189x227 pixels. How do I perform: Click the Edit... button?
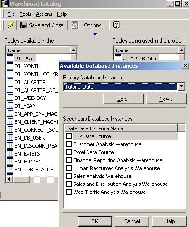pyautogui.click(x=123, y=99)
